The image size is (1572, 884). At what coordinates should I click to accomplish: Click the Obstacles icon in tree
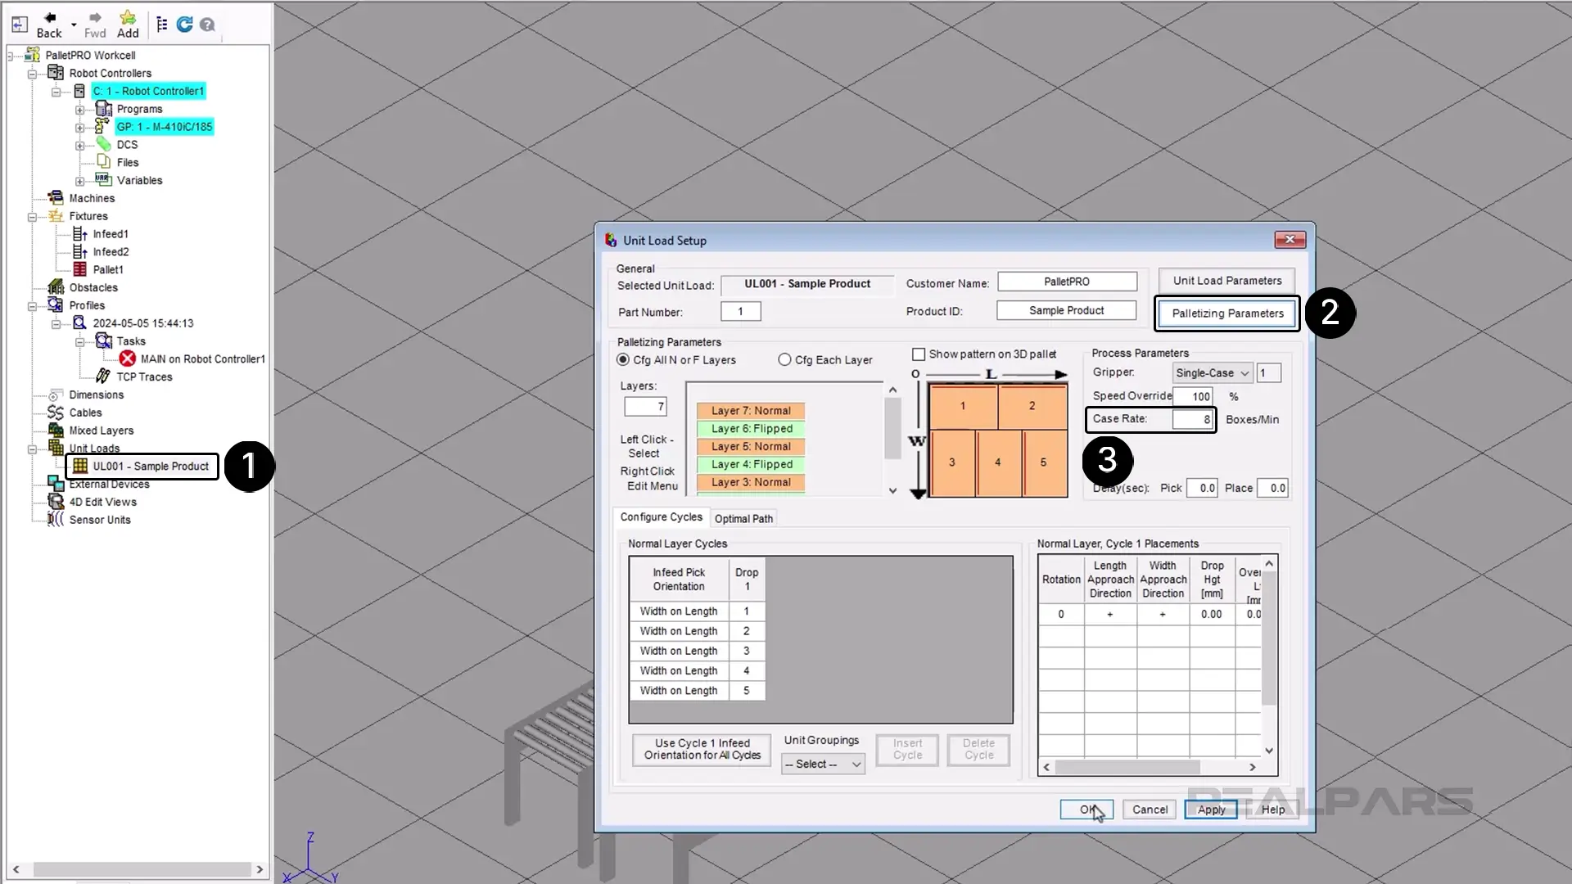point(56,287)
